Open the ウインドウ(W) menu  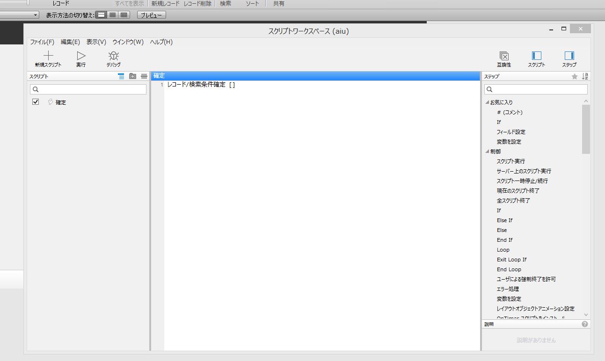pyautogui.click(x=128, y=42)
